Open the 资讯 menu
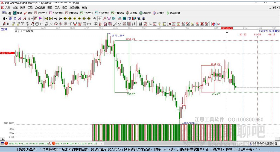 point(23,7)
